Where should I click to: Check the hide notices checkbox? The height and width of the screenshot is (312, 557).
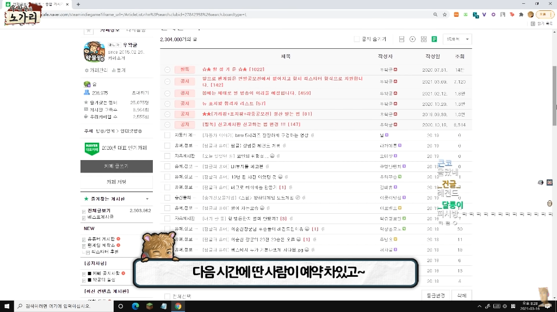pos(357,39)
